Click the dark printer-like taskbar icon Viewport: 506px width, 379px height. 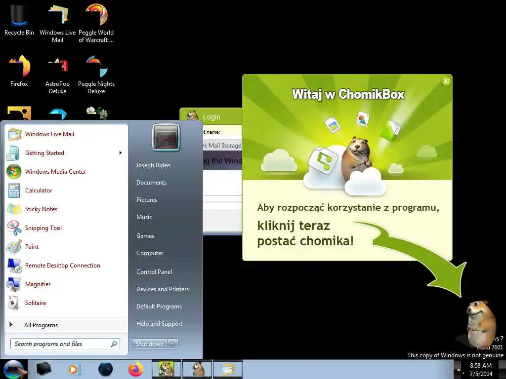point(43,369)
